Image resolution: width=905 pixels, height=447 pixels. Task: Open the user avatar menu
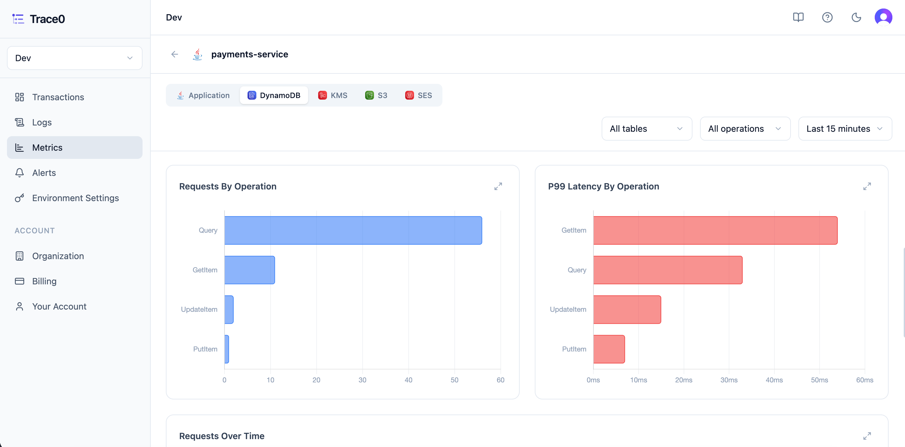point(883,17)
